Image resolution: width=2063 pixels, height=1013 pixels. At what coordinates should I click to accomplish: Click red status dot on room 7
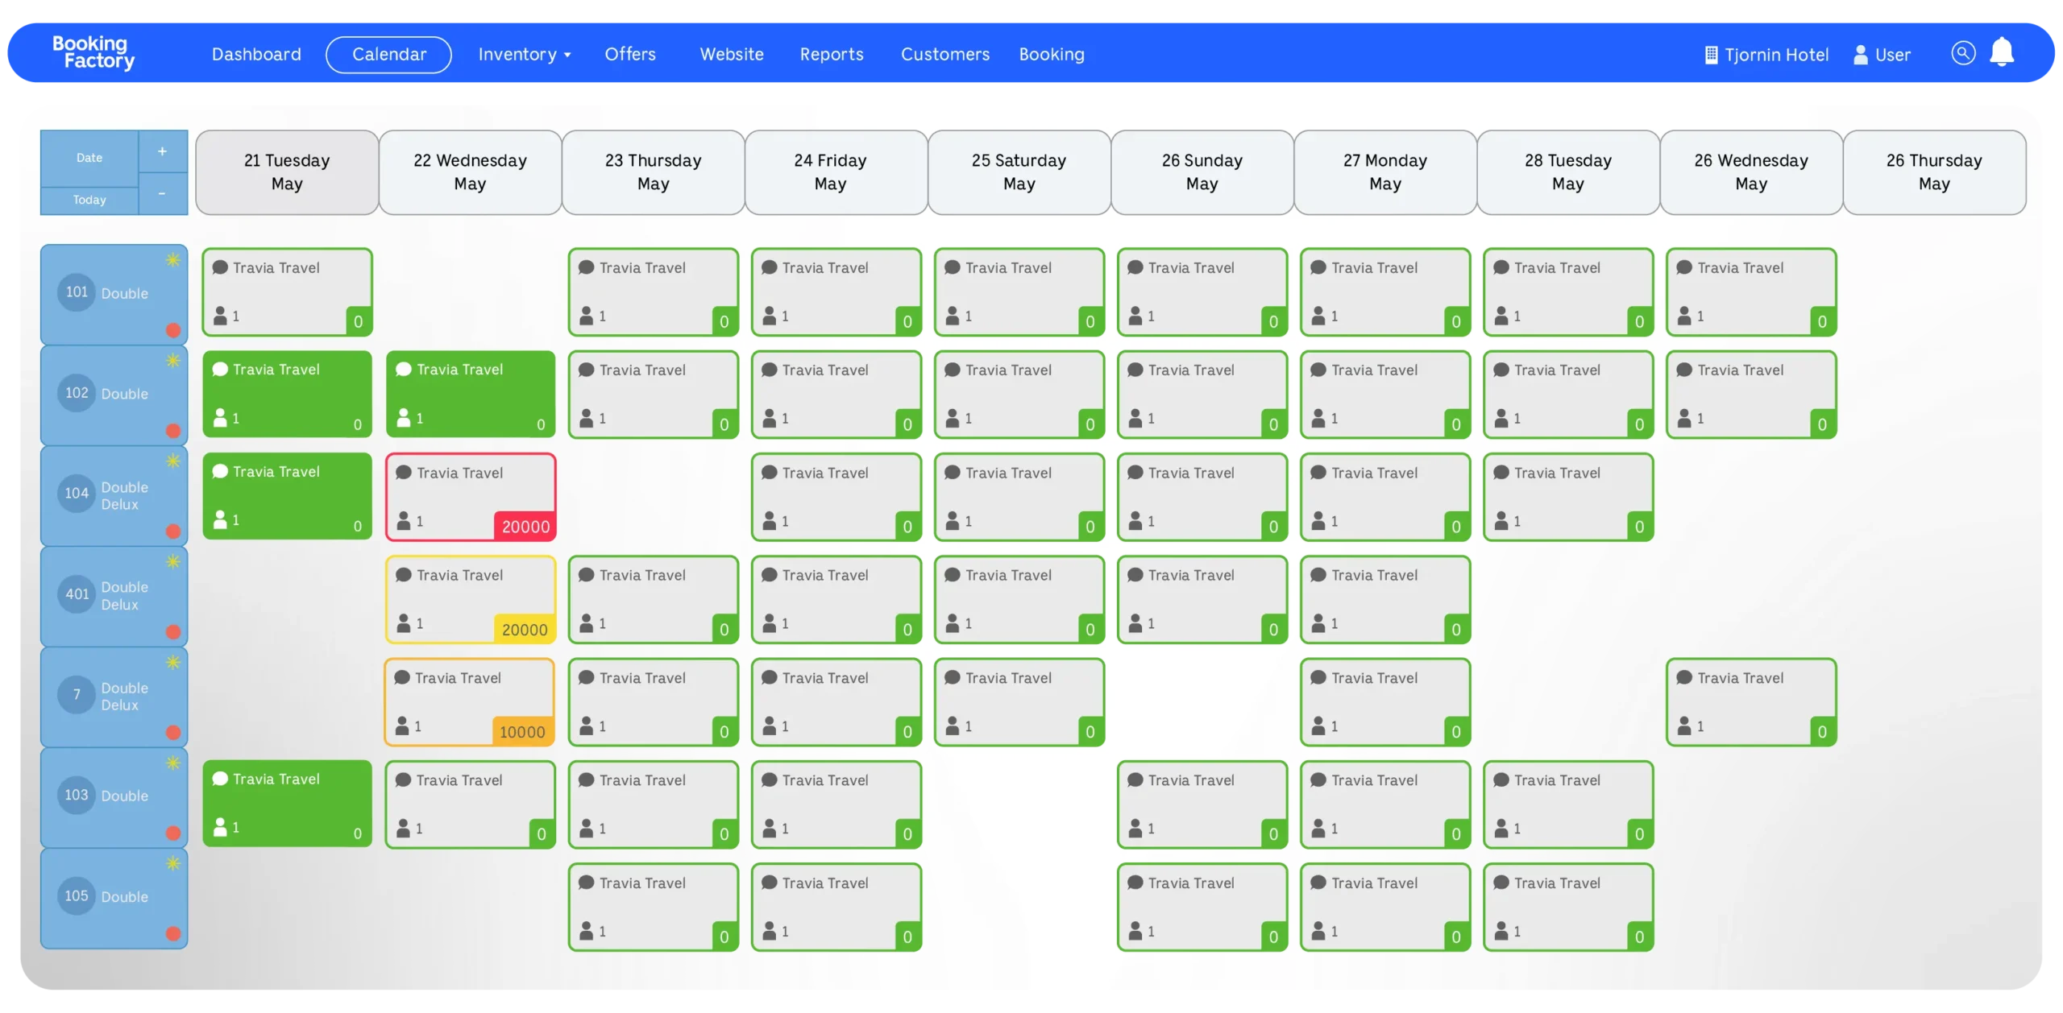click(x=172, y=733)
